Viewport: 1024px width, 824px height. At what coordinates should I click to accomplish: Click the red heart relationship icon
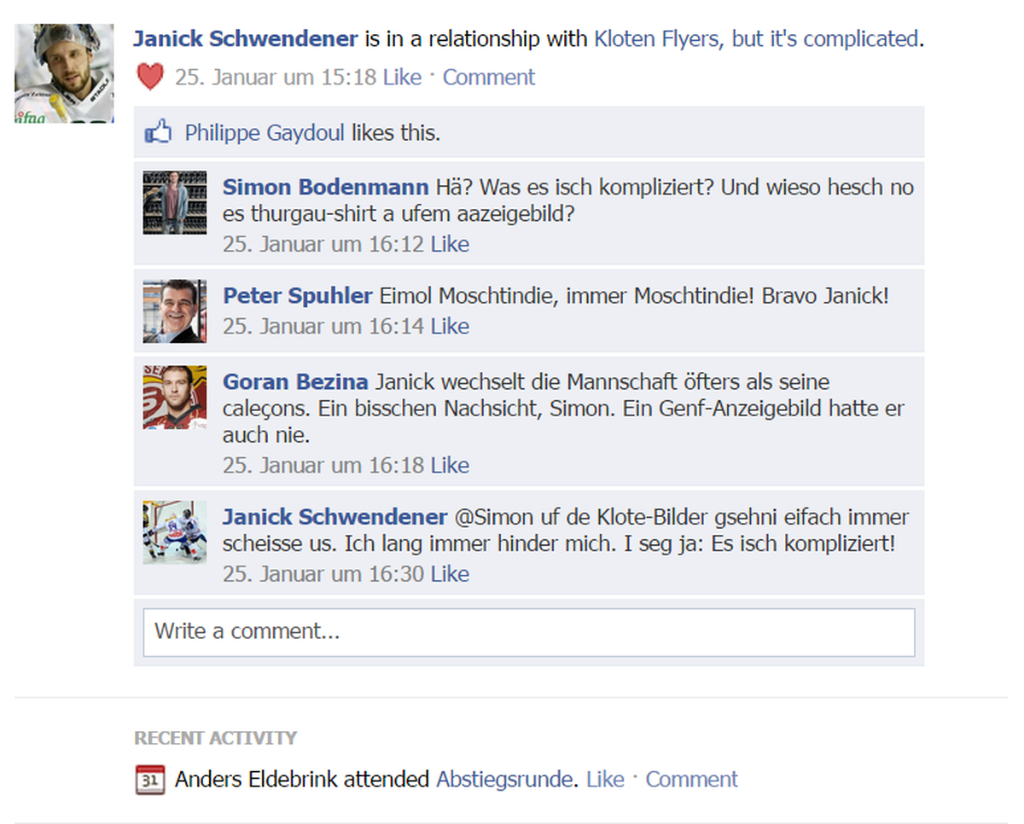[150, 78]
